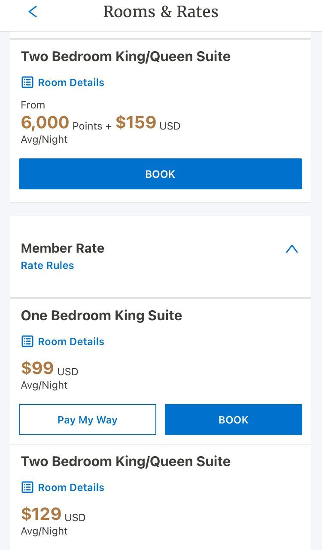Open the Rate Rules link
Image resolution: width=322 pixels, height=550 pixels.
[x=47, y=266]
